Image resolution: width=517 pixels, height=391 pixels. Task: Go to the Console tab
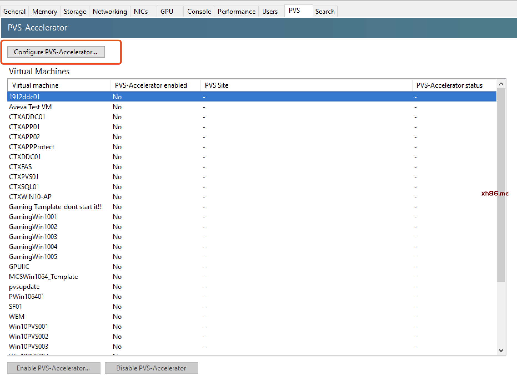click(x=199, y=12)
